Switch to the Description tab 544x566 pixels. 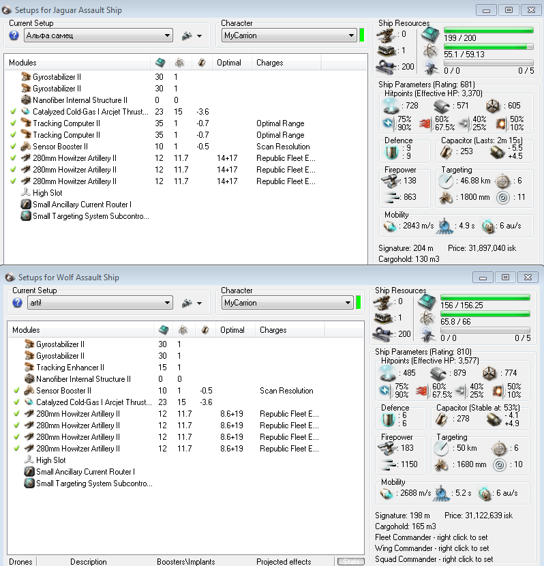click(x=89, y=562)
